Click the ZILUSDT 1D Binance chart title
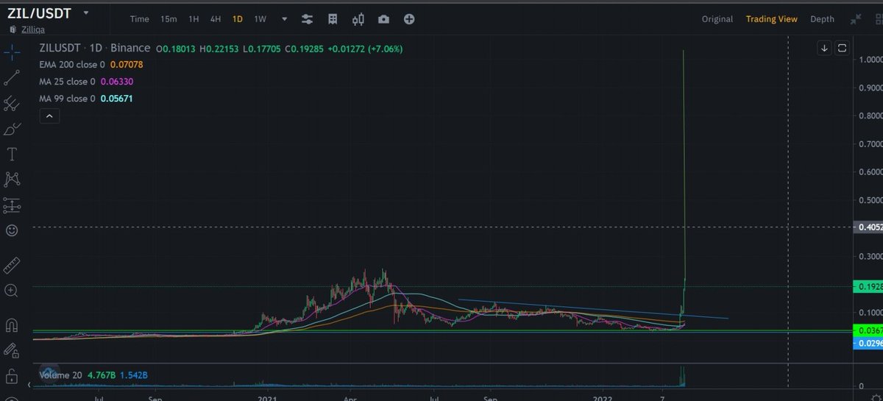 (94, 48)
